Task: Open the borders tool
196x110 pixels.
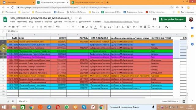Action: 105,27
